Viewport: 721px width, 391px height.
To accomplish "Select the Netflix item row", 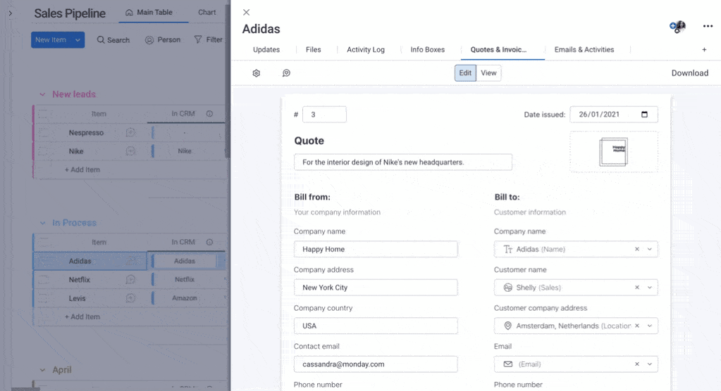I will point(79,279).
